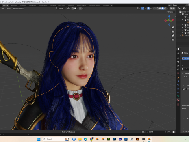The width and height of the screenshot is (189, 142).
Task: Toggle the camera view icon
Action: 173,35
